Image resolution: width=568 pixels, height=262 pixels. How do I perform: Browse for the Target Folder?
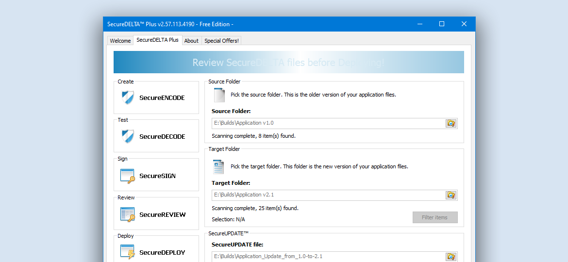(451, 195)
